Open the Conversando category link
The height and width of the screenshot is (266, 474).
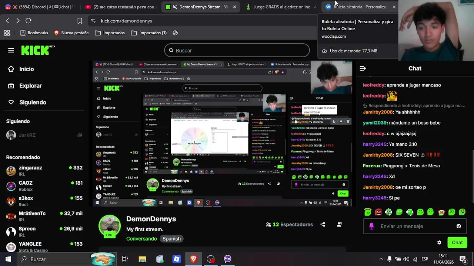click(141, 239)
